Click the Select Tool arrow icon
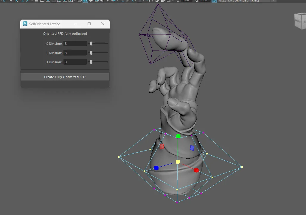This screenshot has height=215, width=306. pyautogui.click(x=149, y=1)
